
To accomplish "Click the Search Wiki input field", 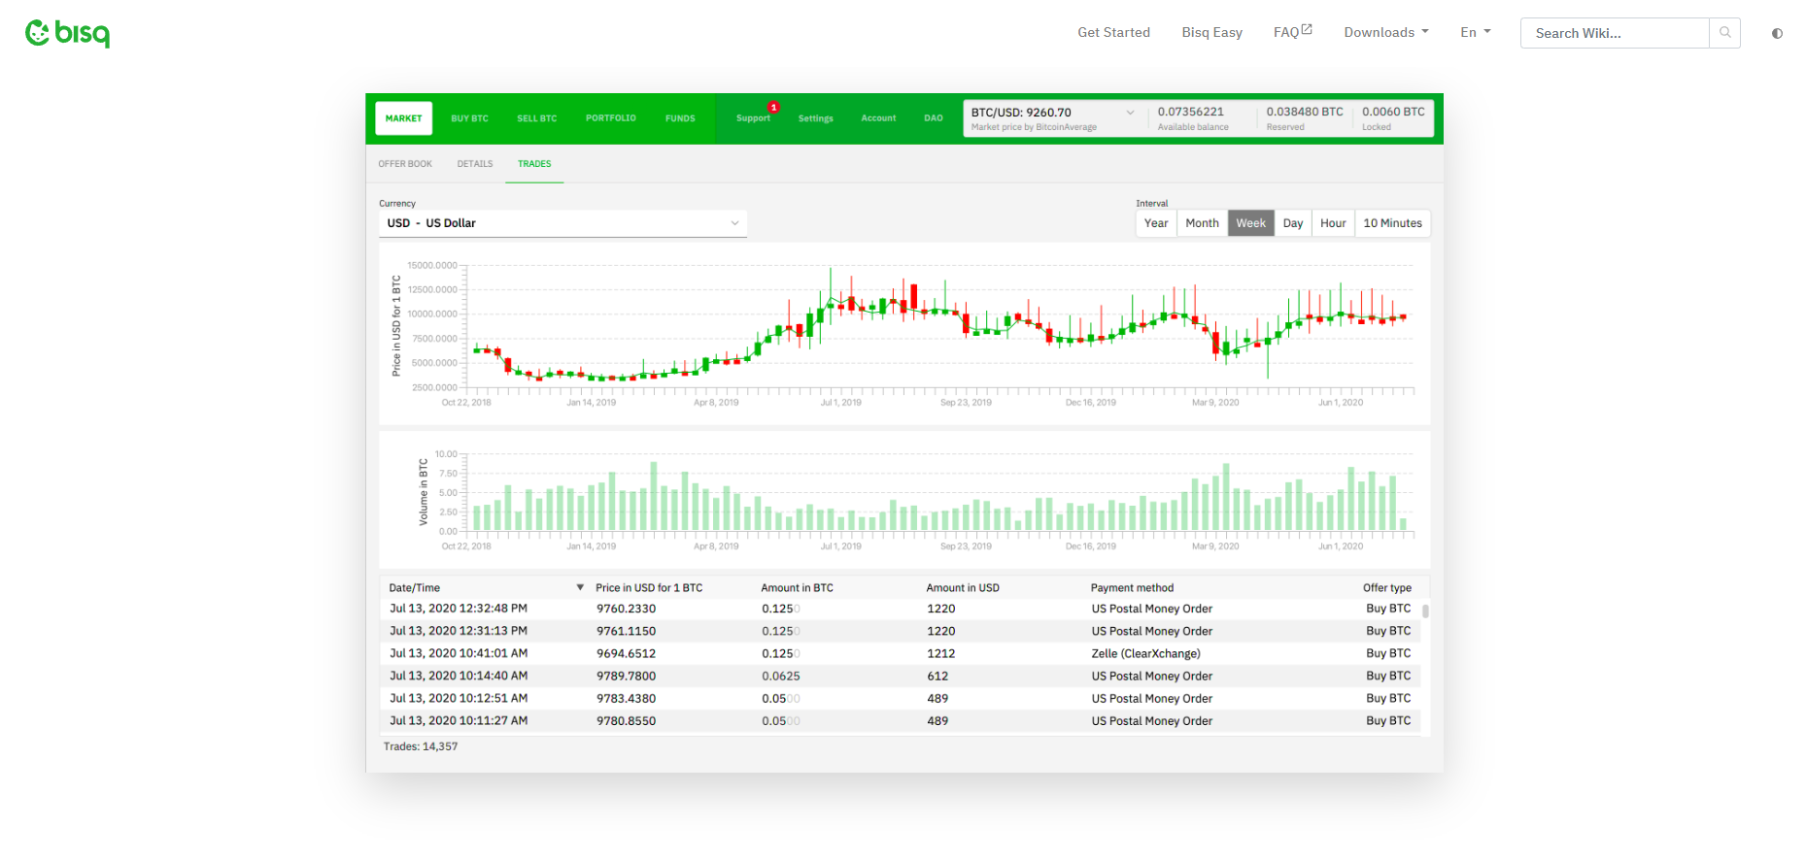I will click(1614, 33).
